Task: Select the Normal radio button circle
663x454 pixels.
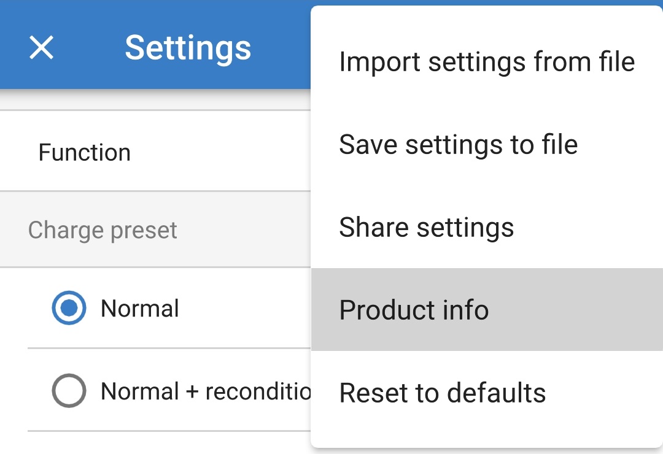Action: click(x=69, y=308)
